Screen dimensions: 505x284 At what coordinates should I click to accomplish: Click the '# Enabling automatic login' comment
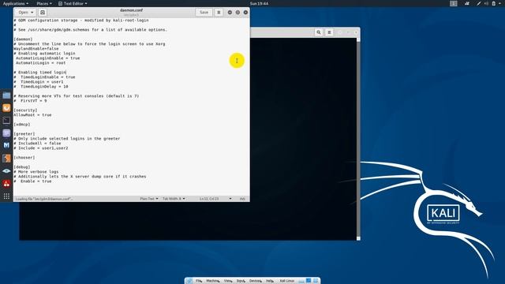click(44, 54)
